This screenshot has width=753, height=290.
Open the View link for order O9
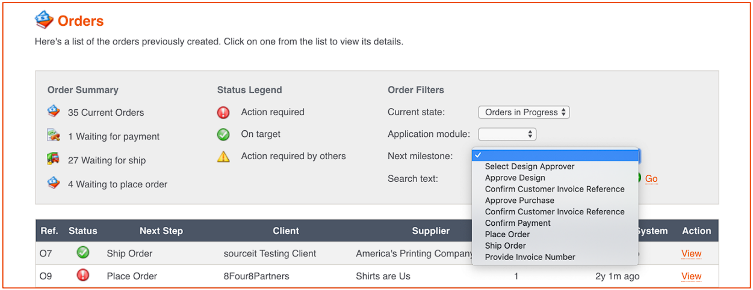click(691, 276)
